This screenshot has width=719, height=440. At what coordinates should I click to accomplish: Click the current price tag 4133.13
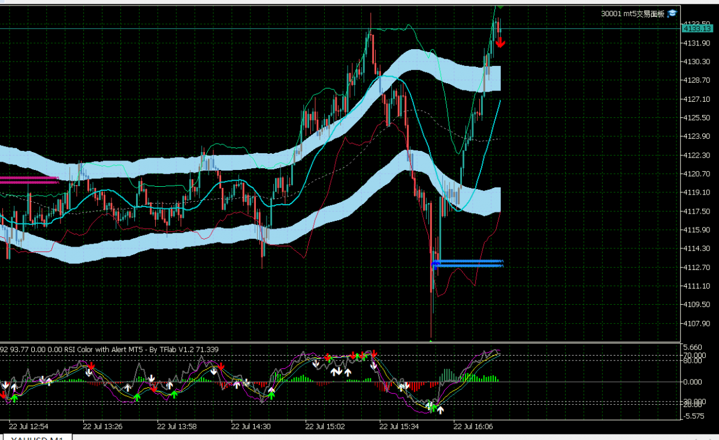[696, 28]
